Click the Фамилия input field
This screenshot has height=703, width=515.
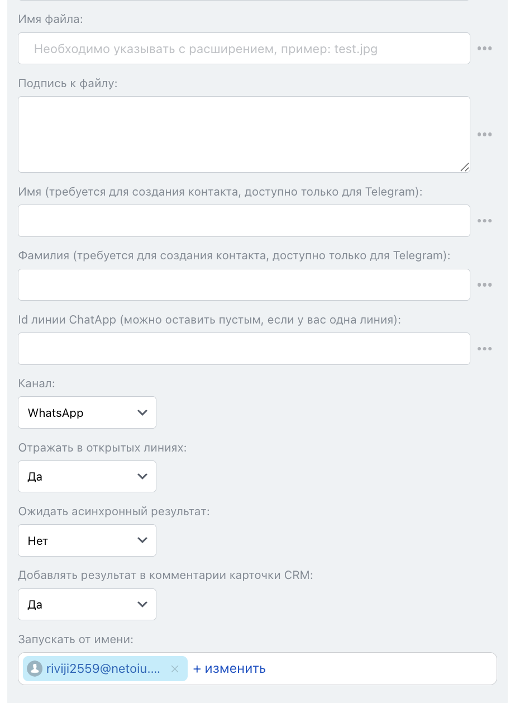click(x=244, y=285)
